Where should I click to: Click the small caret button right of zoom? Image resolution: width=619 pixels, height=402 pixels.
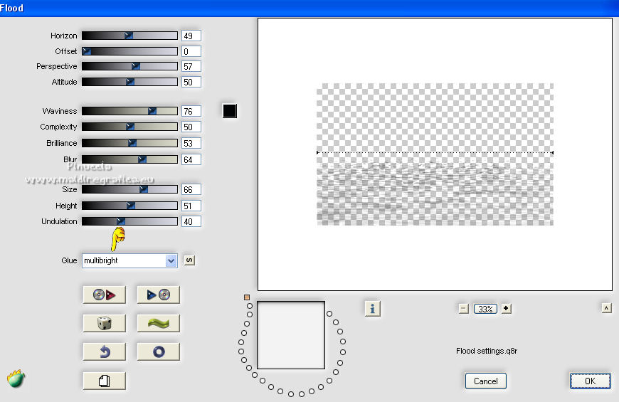click(x=607, y=308)
